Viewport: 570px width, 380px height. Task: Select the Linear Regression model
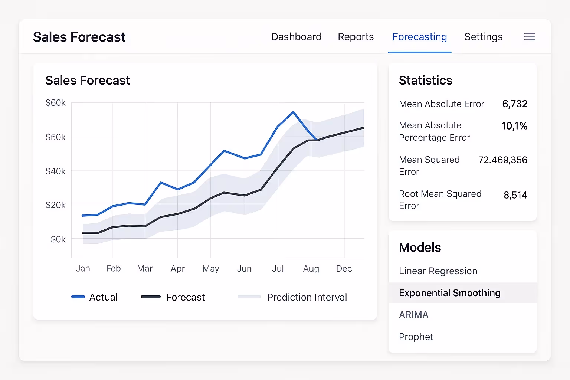(x=438, y=271)
